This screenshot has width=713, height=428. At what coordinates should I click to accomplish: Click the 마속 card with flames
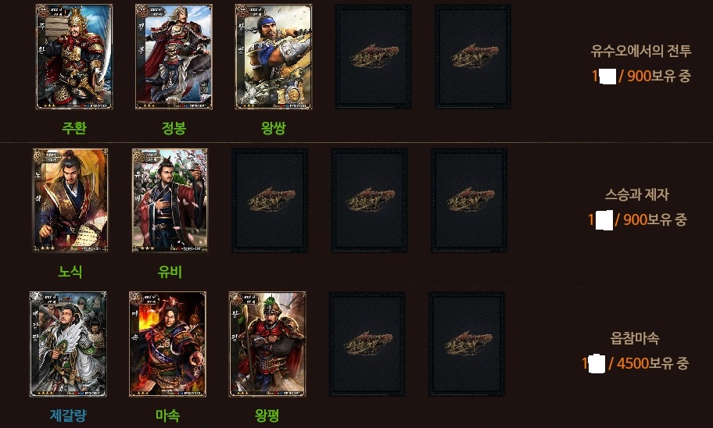pos(167,344)
